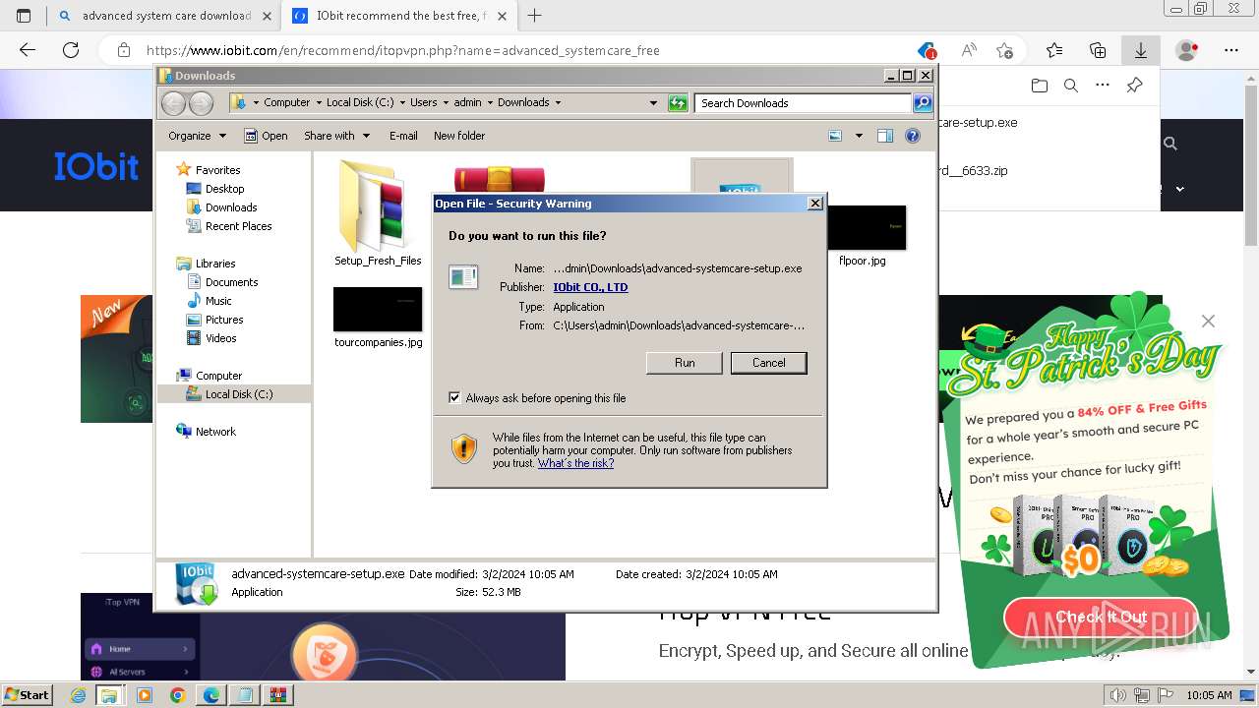Select the Documents library

231,282
